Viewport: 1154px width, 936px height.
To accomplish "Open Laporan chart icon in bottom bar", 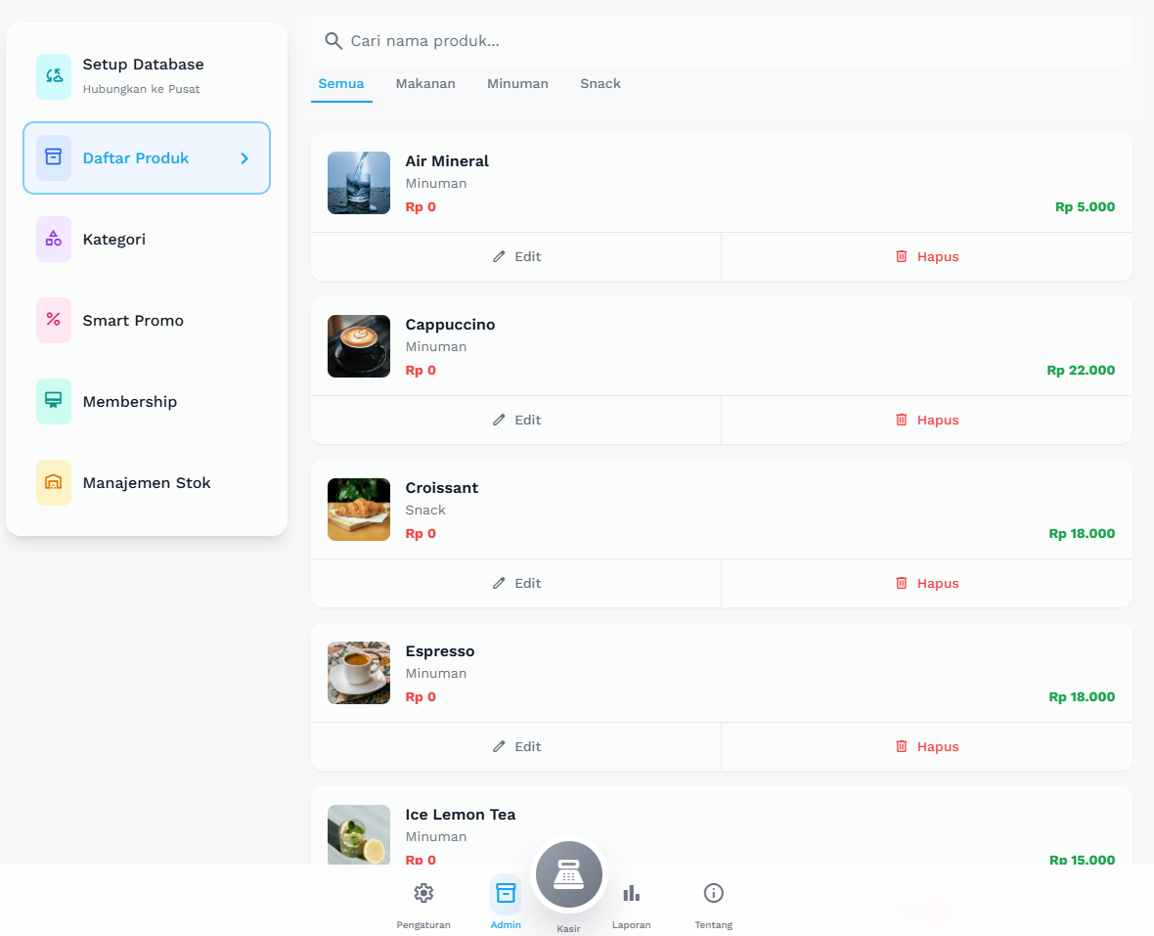I will tap(632, 893).
